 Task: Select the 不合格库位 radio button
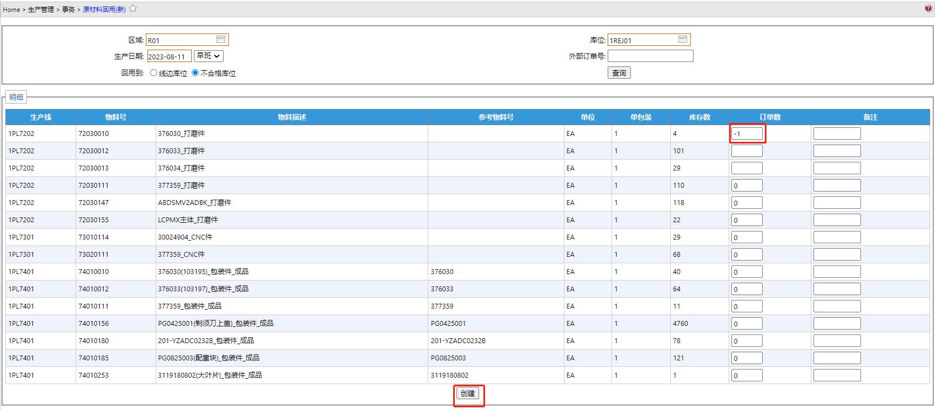point(195,73)
